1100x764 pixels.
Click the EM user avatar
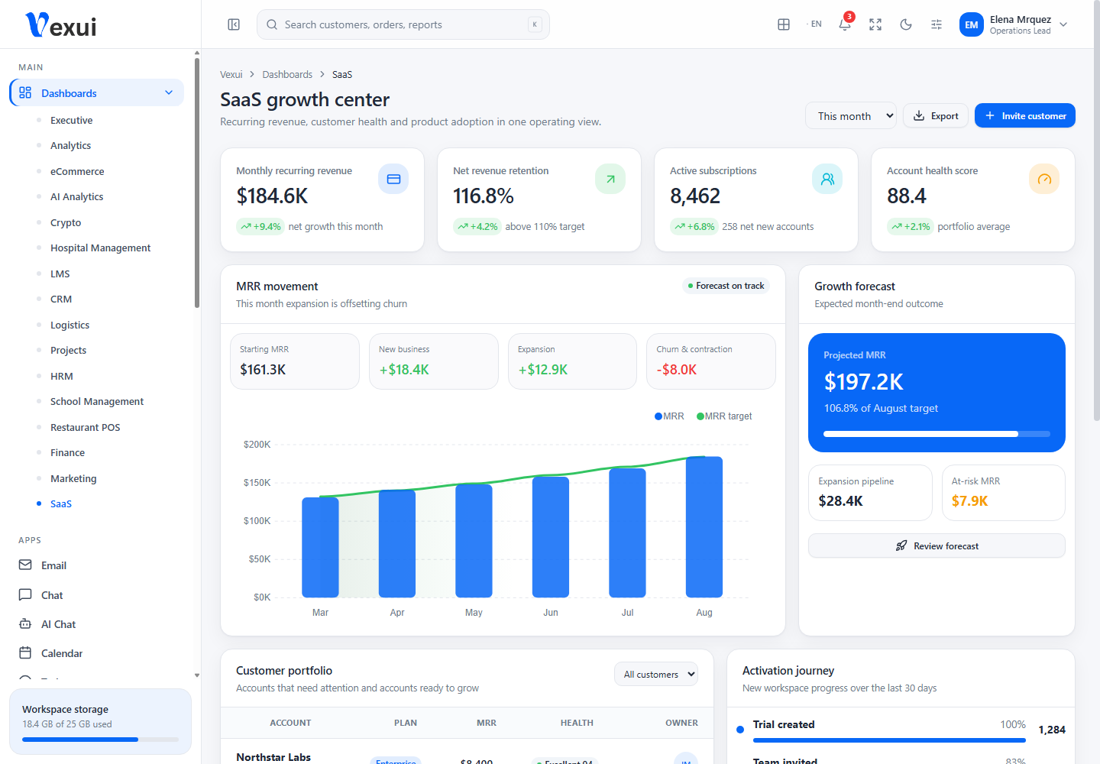[972, 24]
